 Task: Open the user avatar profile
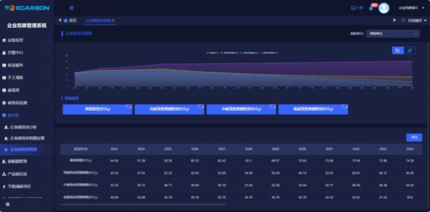tap(384, 8)
